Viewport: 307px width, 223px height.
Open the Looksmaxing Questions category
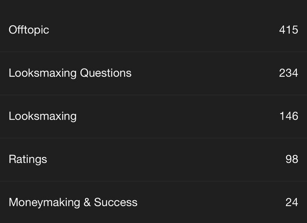point(70,73)
